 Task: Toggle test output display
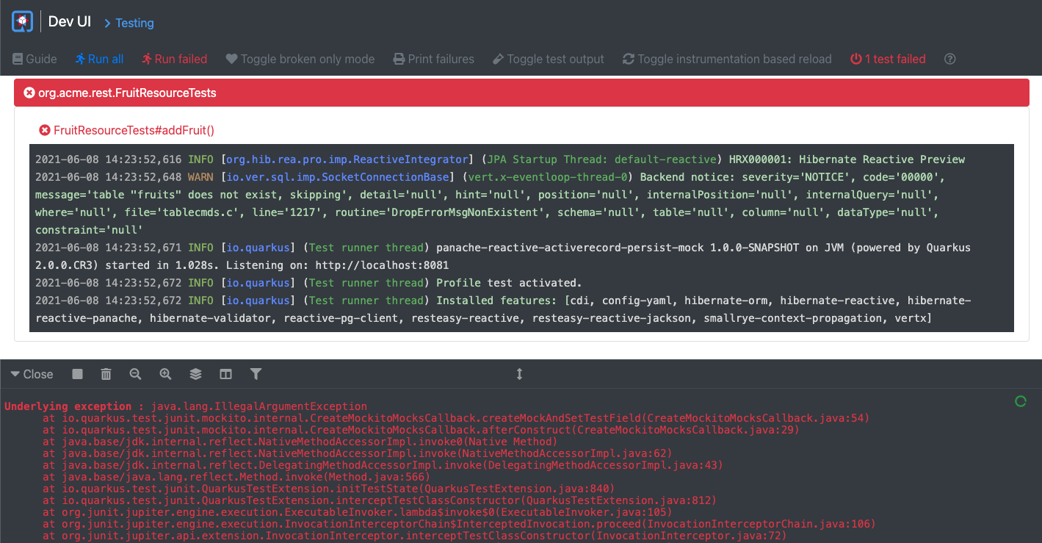548,59
